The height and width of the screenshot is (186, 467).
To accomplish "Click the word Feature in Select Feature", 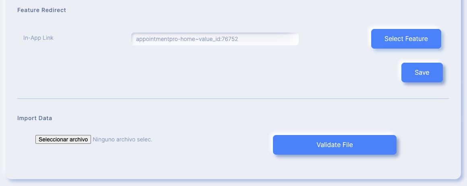I will pos(416,39).
